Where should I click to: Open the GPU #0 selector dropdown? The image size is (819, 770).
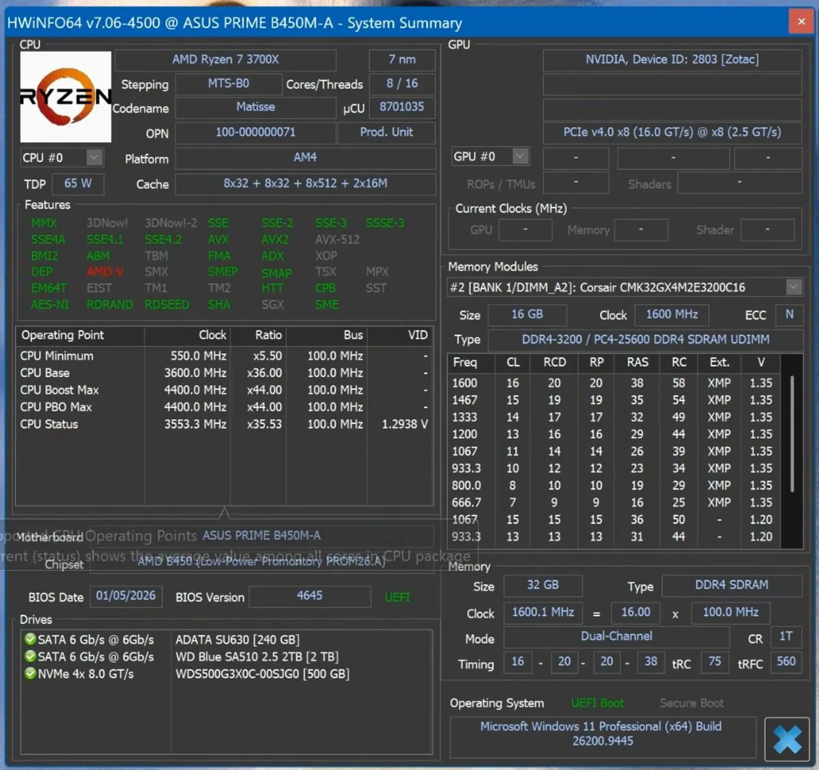(x=520, y=156)
